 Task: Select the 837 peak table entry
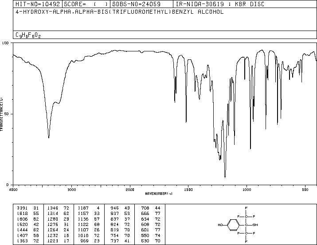coord(120,219)
